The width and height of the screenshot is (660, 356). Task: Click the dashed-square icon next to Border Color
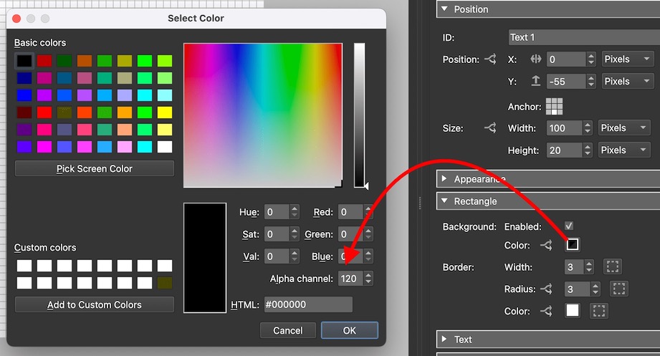600,311
